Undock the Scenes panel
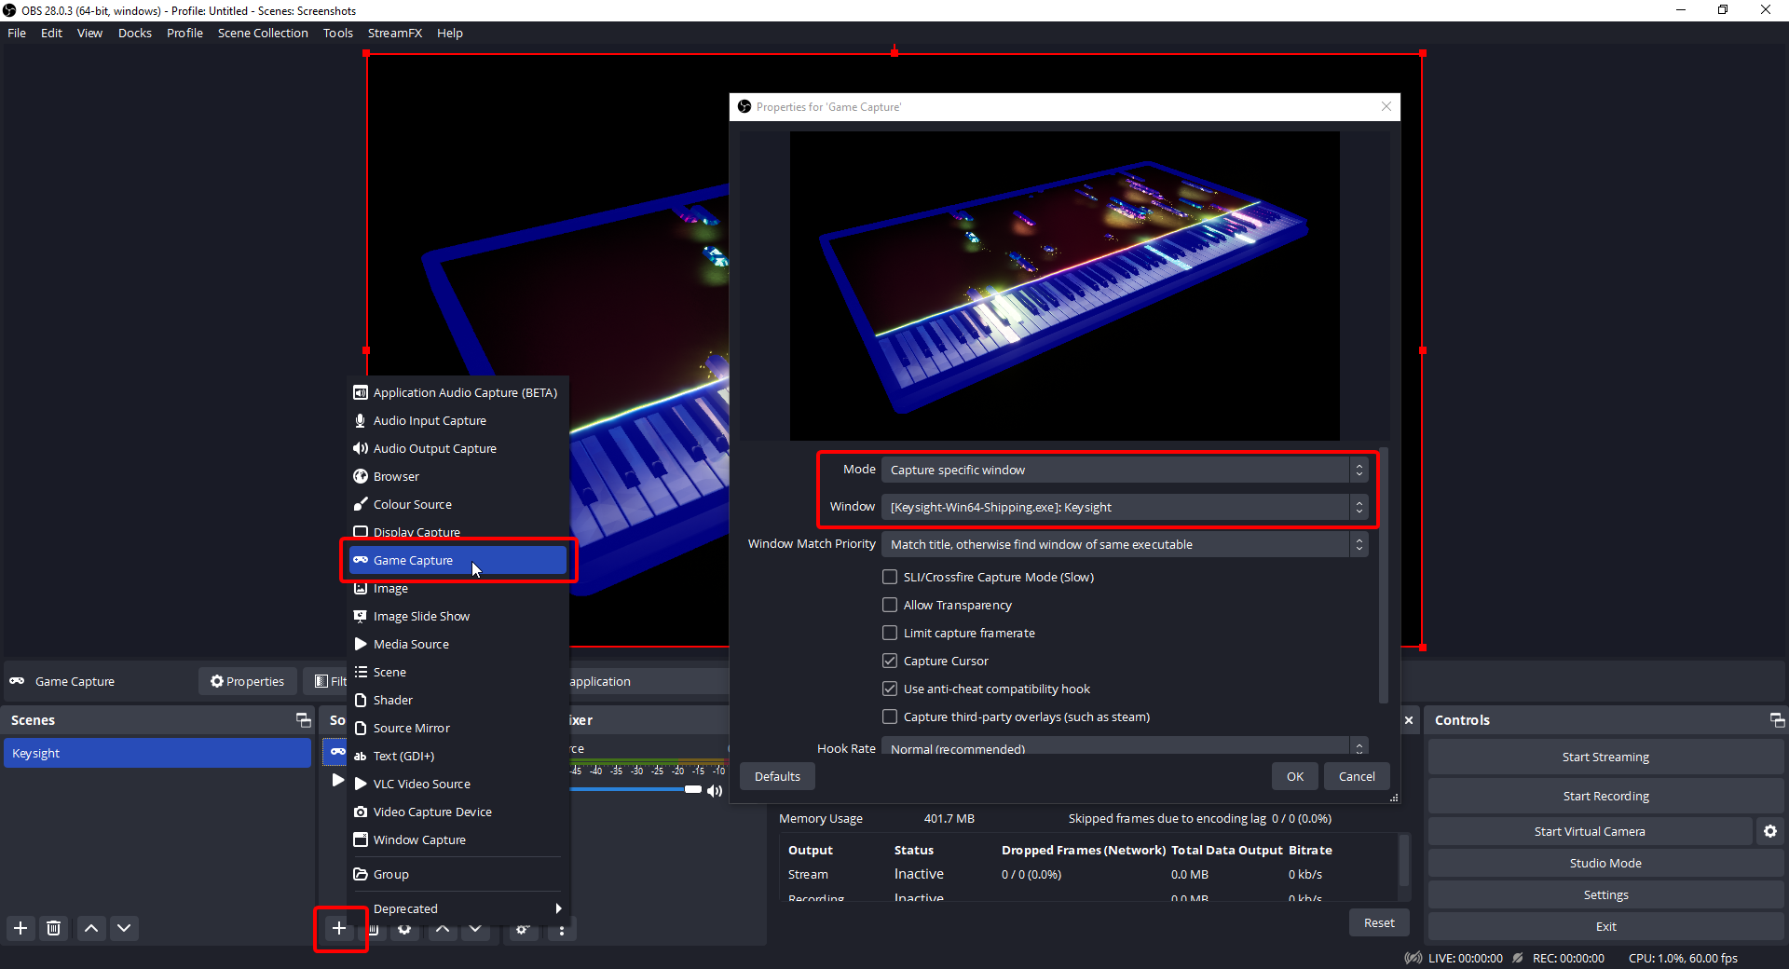 coord(304,720)
